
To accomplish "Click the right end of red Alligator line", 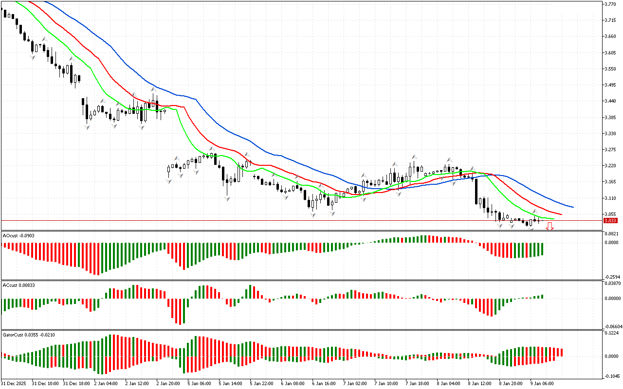I will pos(561,214).
